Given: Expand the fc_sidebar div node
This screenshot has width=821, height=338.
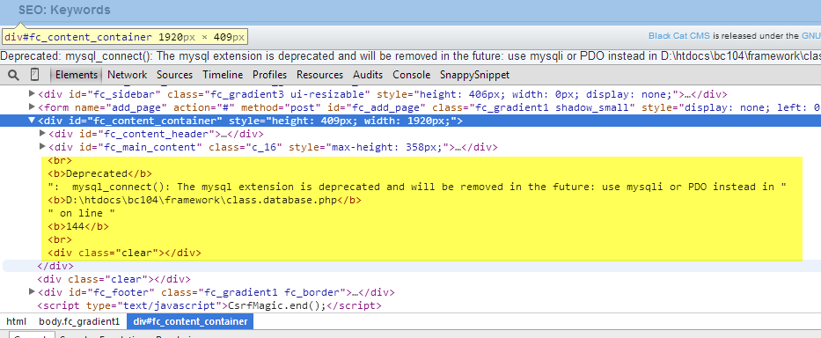Looking at the screenshot, I should (x=32, y=94).
